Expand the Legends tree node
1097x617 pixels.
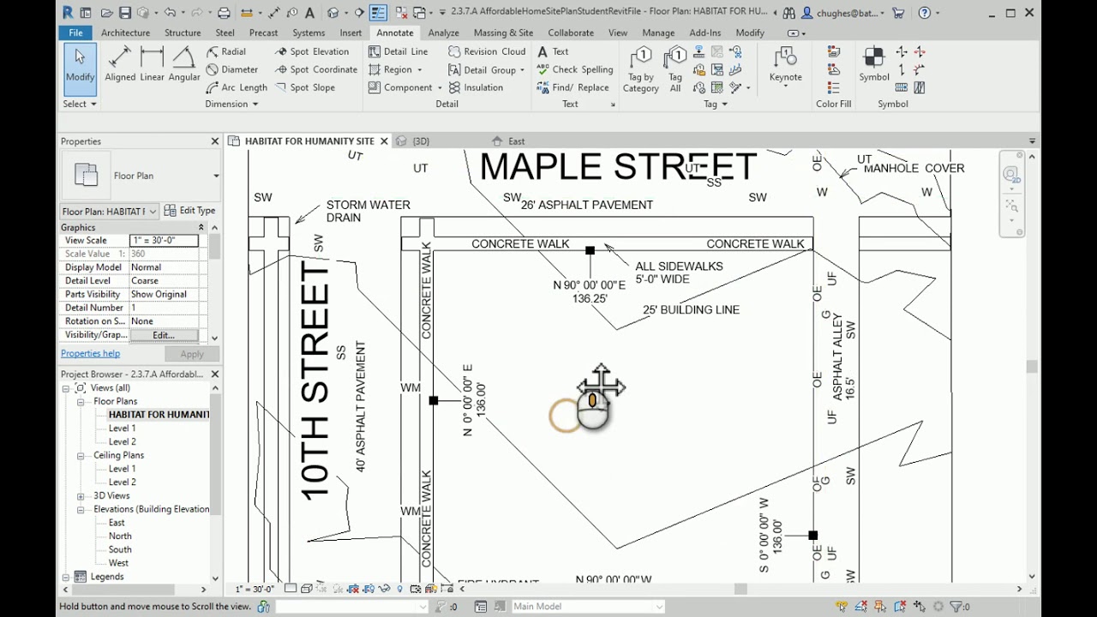[66, 577]
